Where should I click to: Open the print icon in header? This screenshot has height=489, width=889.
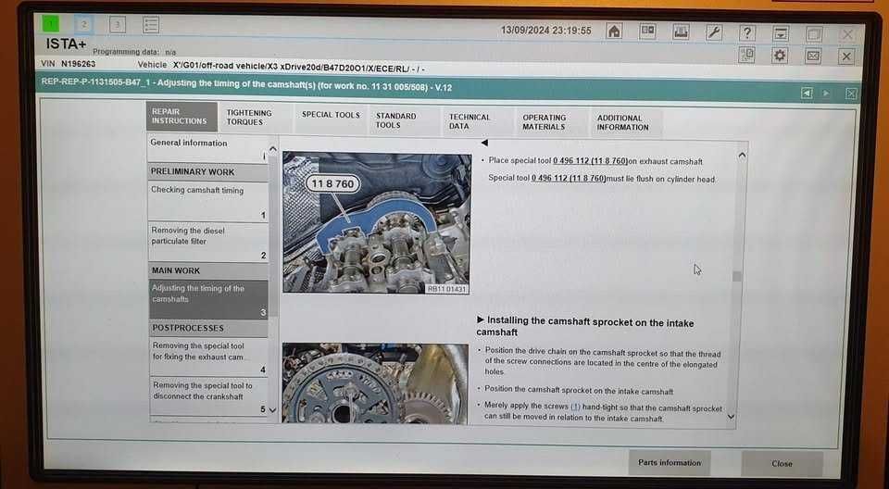click(681, 31)
